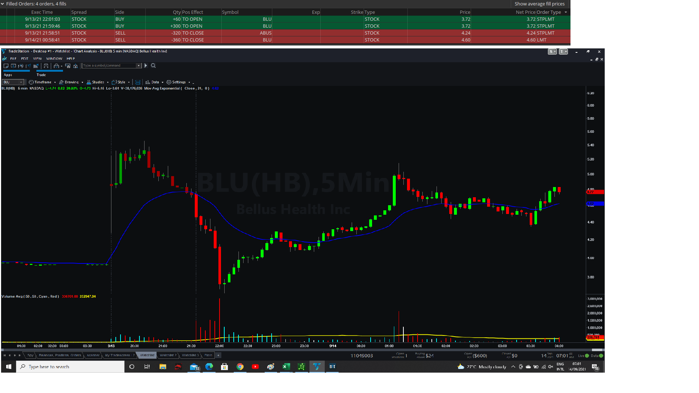699x393 pixels.
Task: Open the WINDOW menu
Action: point(54,59)
